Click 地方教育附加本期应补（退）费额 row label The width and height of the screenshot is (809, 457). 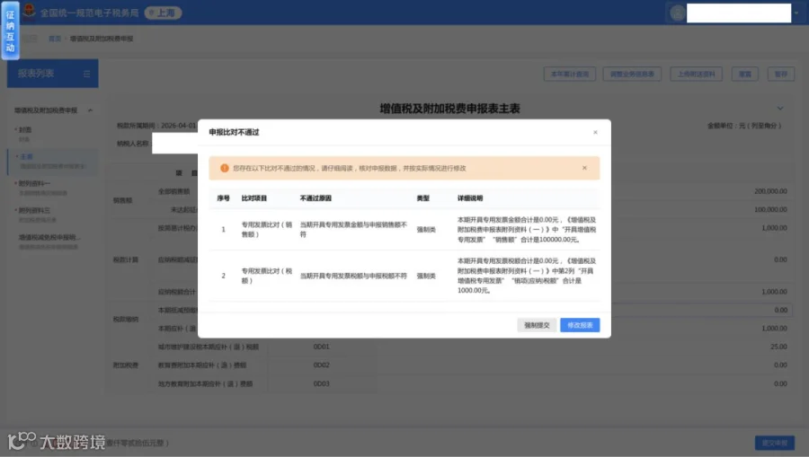pos(205,384)
